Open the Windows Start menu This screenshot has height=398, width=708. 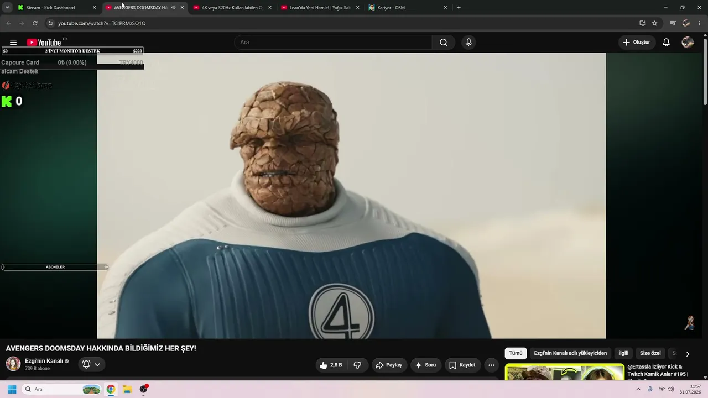(x=12, y=389)
